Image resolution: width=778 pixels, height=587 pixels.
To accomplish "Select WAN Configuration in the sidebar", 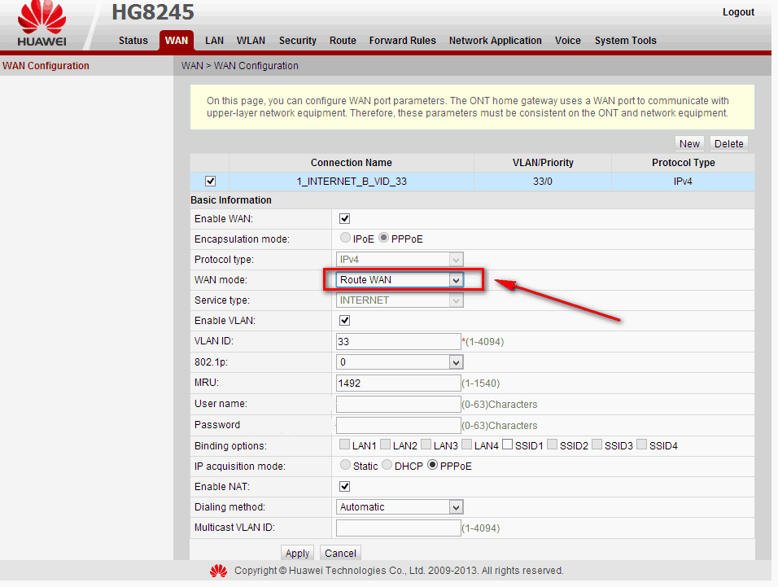I will point(46,66).
